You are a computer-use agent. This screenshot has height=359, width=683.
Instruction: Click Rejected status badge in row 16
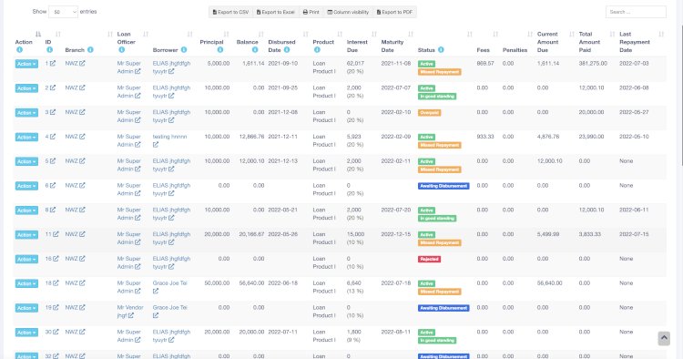(430, 259)
